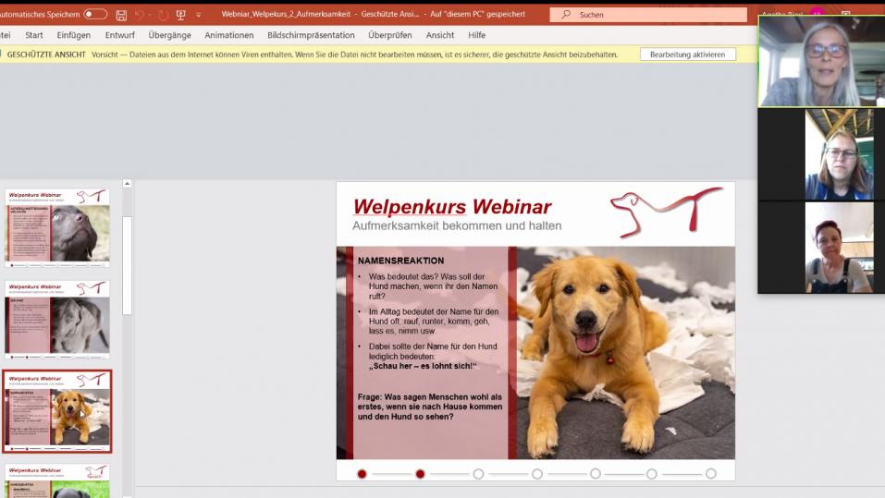Image resolution: width=885 pixels, height=498 pixels.
Task: Click the grey-haired speaker's video tile
Action: [x=822, y=62]
